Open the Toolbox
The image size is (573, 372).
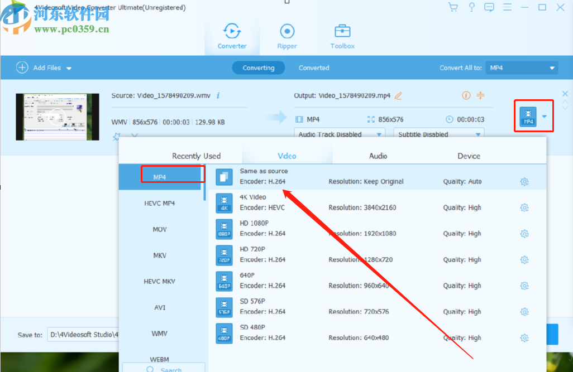pyautogui.click(x=342, y=36)
